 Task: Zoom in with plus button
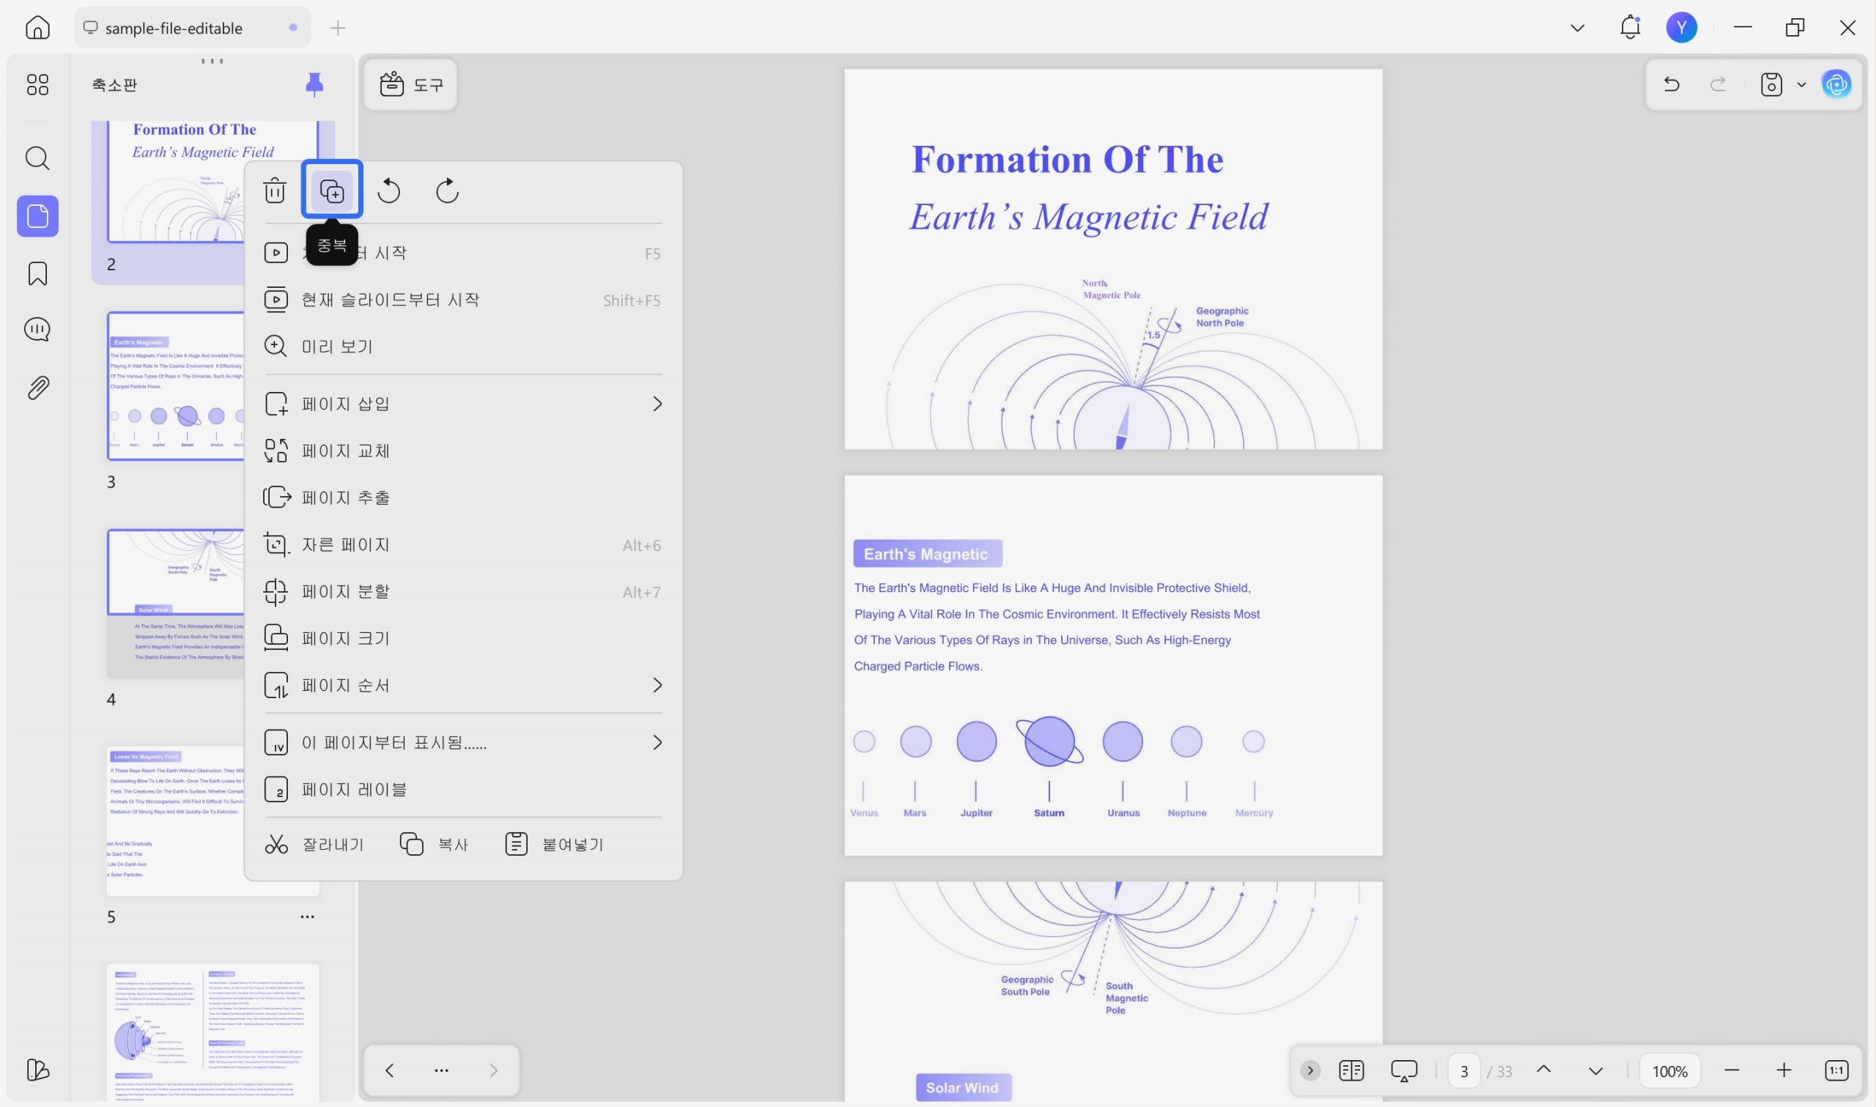click(x=1784, y=1070)
